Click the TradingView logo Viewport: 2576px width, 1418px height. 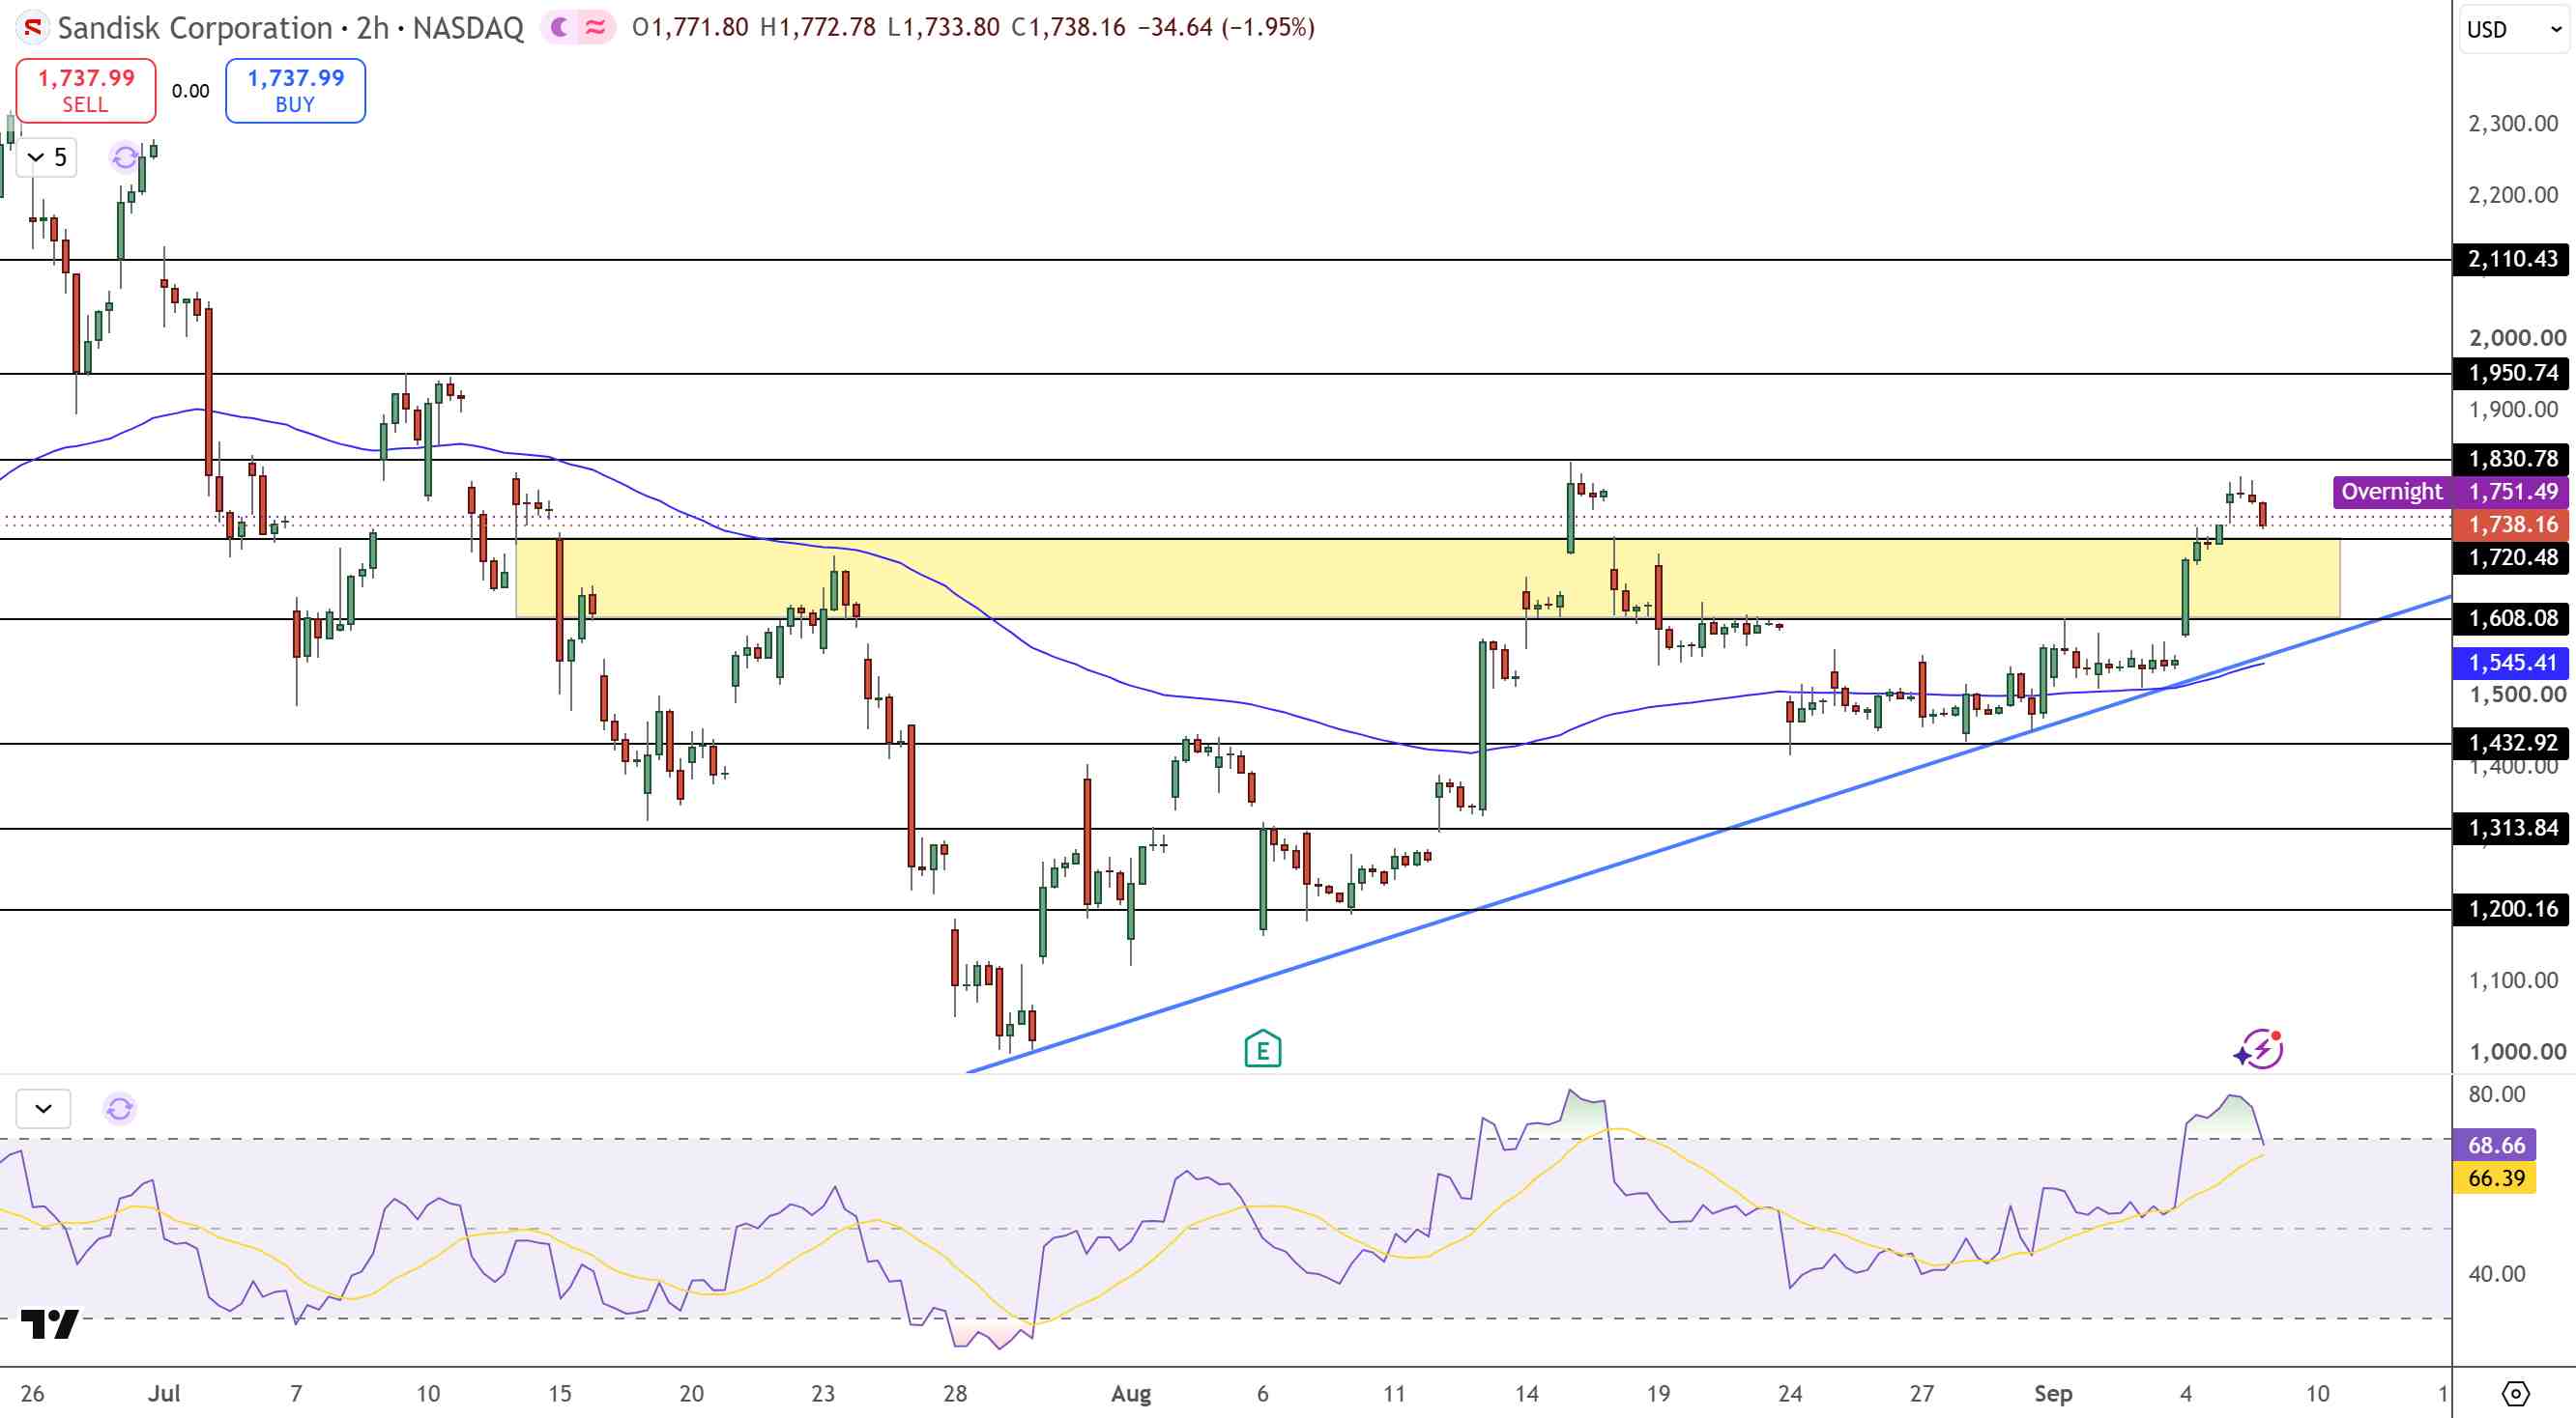pyautogui.click(x=50, y=1324)
